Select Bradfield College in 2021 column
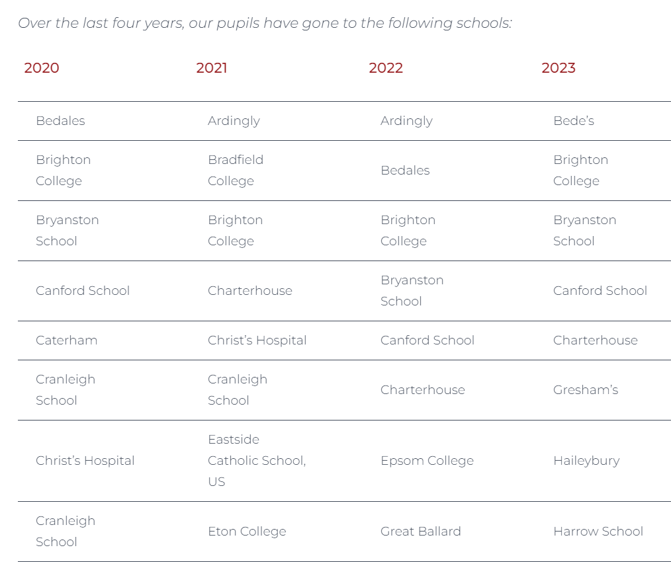The image size is (671, 562). (x=236, y=170)
